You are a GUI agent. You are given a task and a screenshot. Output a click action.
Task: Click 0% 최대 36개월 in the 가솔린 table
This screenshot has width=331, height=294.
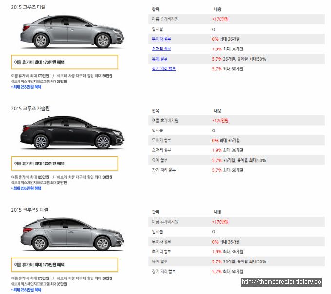click(226, 140)
